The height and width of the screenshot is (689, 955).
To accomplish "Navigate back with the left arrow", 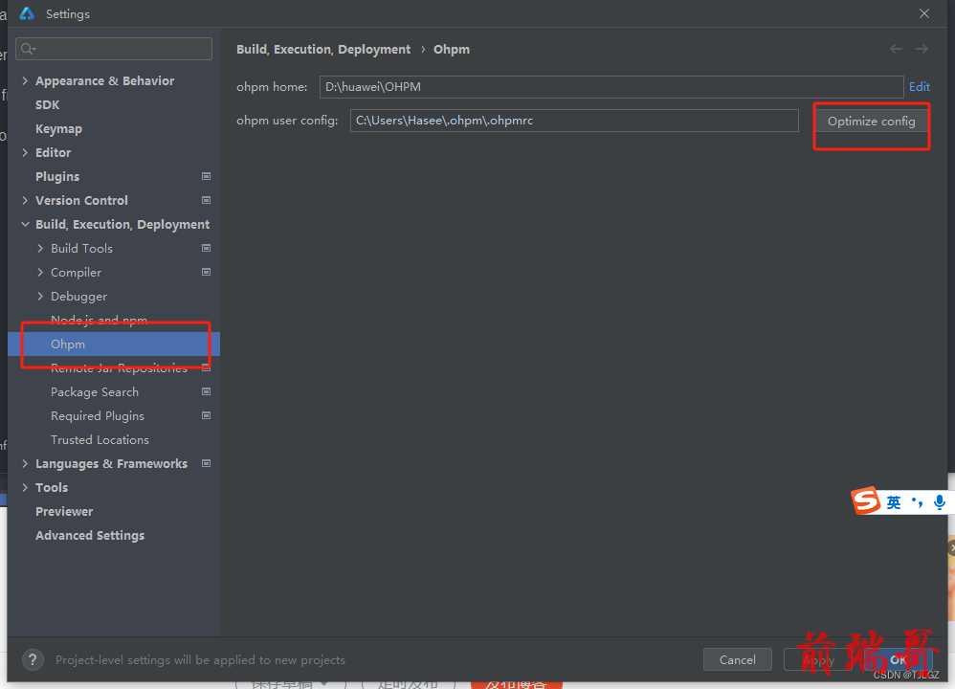I will click(x=896, y=49).
